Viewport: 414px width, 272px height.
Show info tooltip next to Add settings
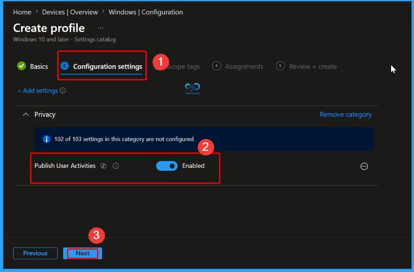pyautogui.click(x=63, y=91)
